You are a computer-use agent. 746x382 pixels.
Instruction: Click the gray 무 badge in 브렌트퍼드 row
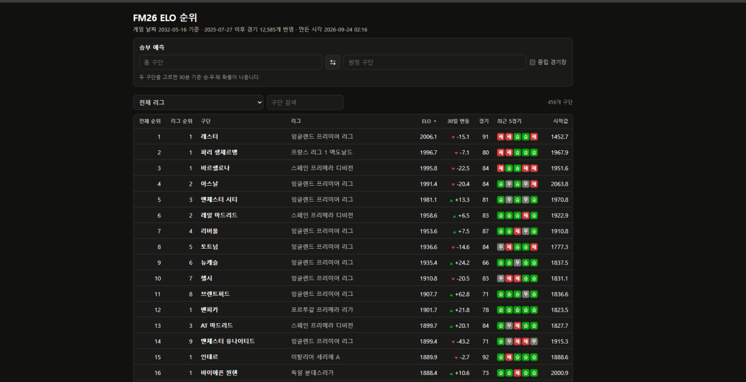(x=525, y=294)
